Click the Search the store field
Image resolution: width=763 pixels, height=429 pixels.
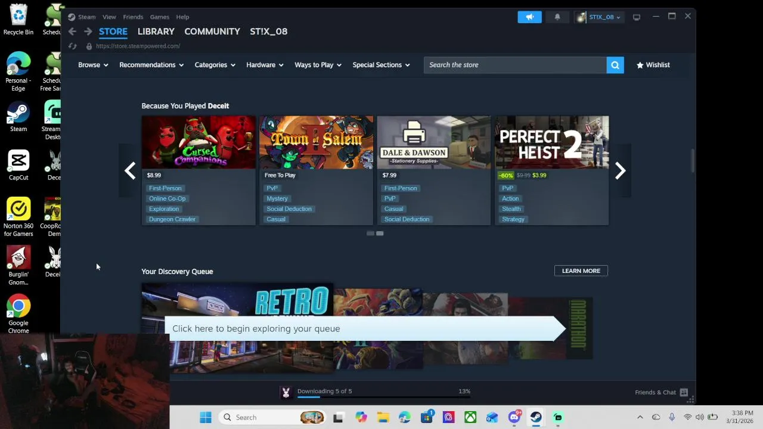[x=515, y=65]
